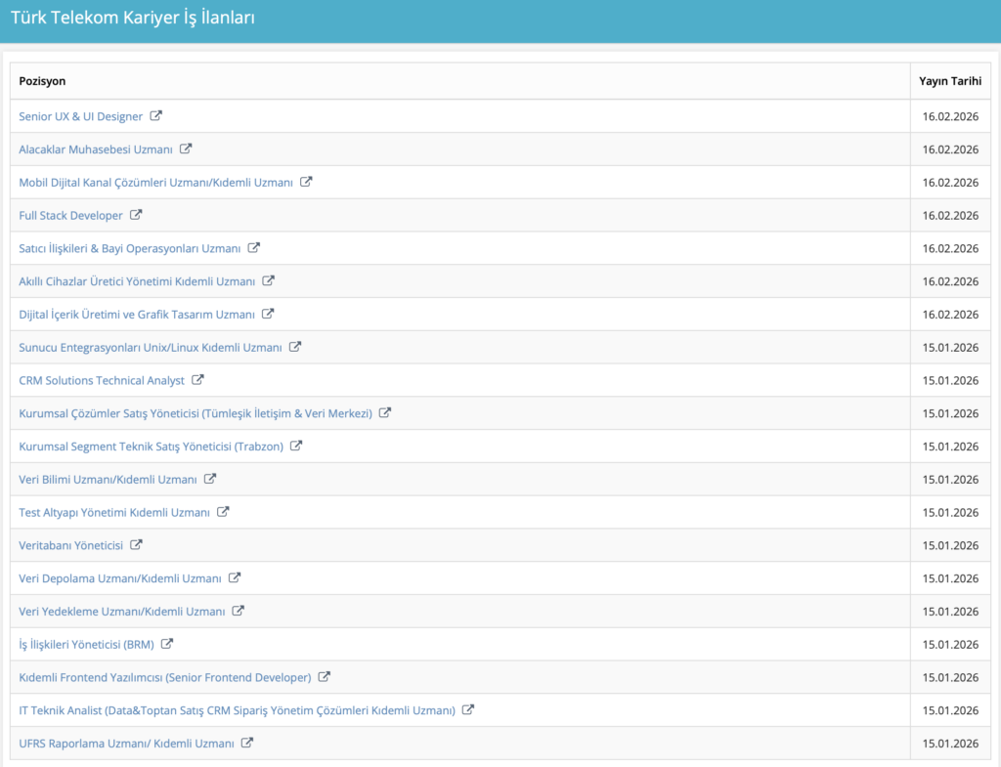Open external icon next to CRM Solutions Technical Analyst
The image size is (1001, 767).
click(197, 379)
